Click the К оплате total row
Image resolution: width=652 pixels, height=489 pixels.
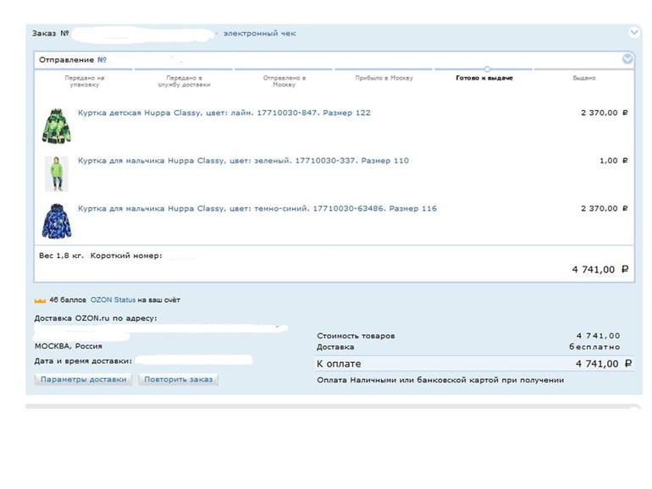[x=474, y=364]
